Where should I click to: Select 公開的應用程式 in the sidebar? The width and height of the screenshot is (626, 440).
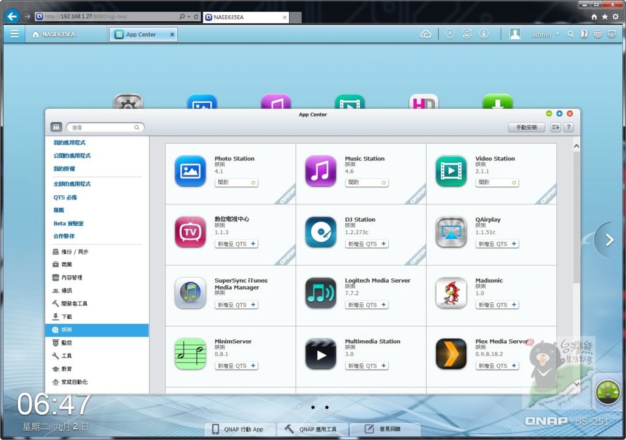72,156
